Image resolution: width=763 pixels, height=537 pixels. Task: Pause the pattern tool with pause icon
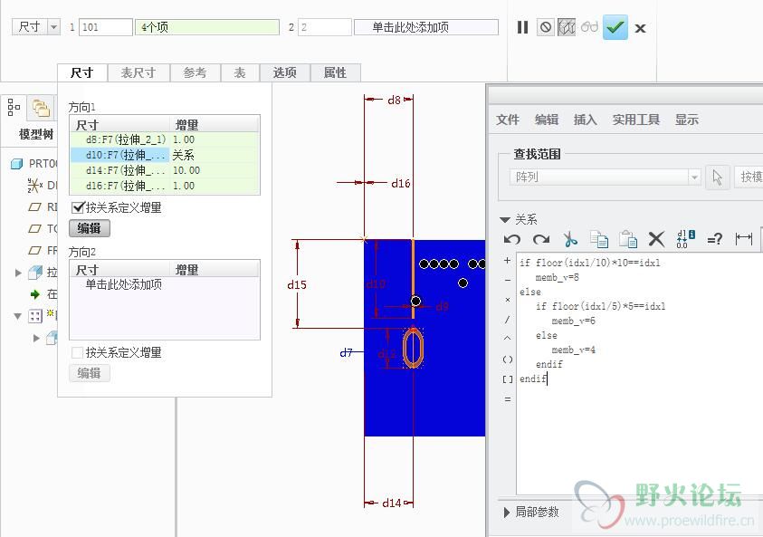522,27
